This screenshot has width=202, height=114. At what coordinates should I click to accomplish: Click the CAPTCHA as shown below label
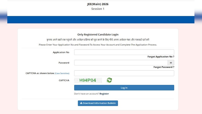tap(40, 73)
